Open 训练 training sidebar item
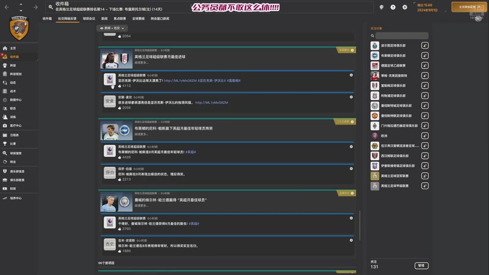This screenshot has width=489, height=275. coord(12,117)
